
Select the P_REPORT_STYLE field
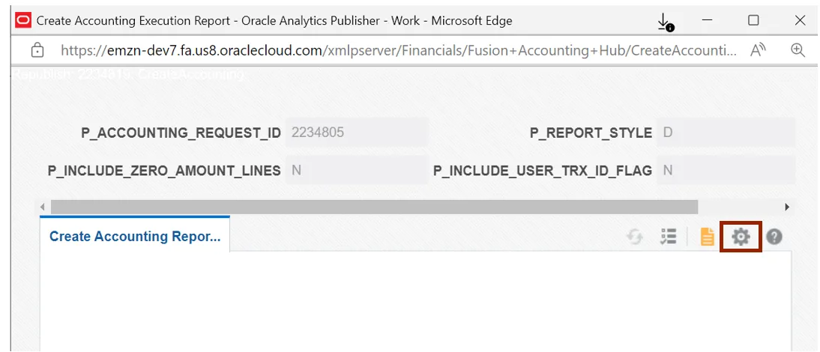click(x=725, y=133)
